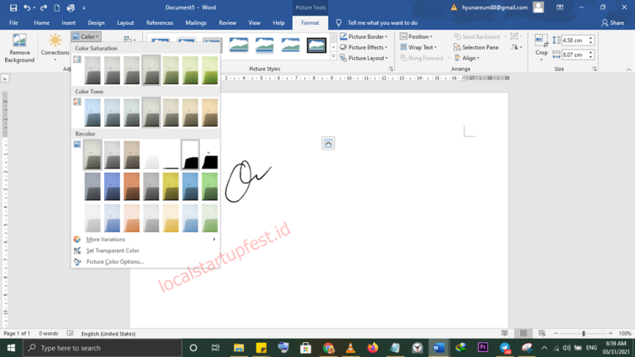Viewport: 635px width, 357px height.
Task: Select the Picture Tools Format tab
Action: point(310,22)
